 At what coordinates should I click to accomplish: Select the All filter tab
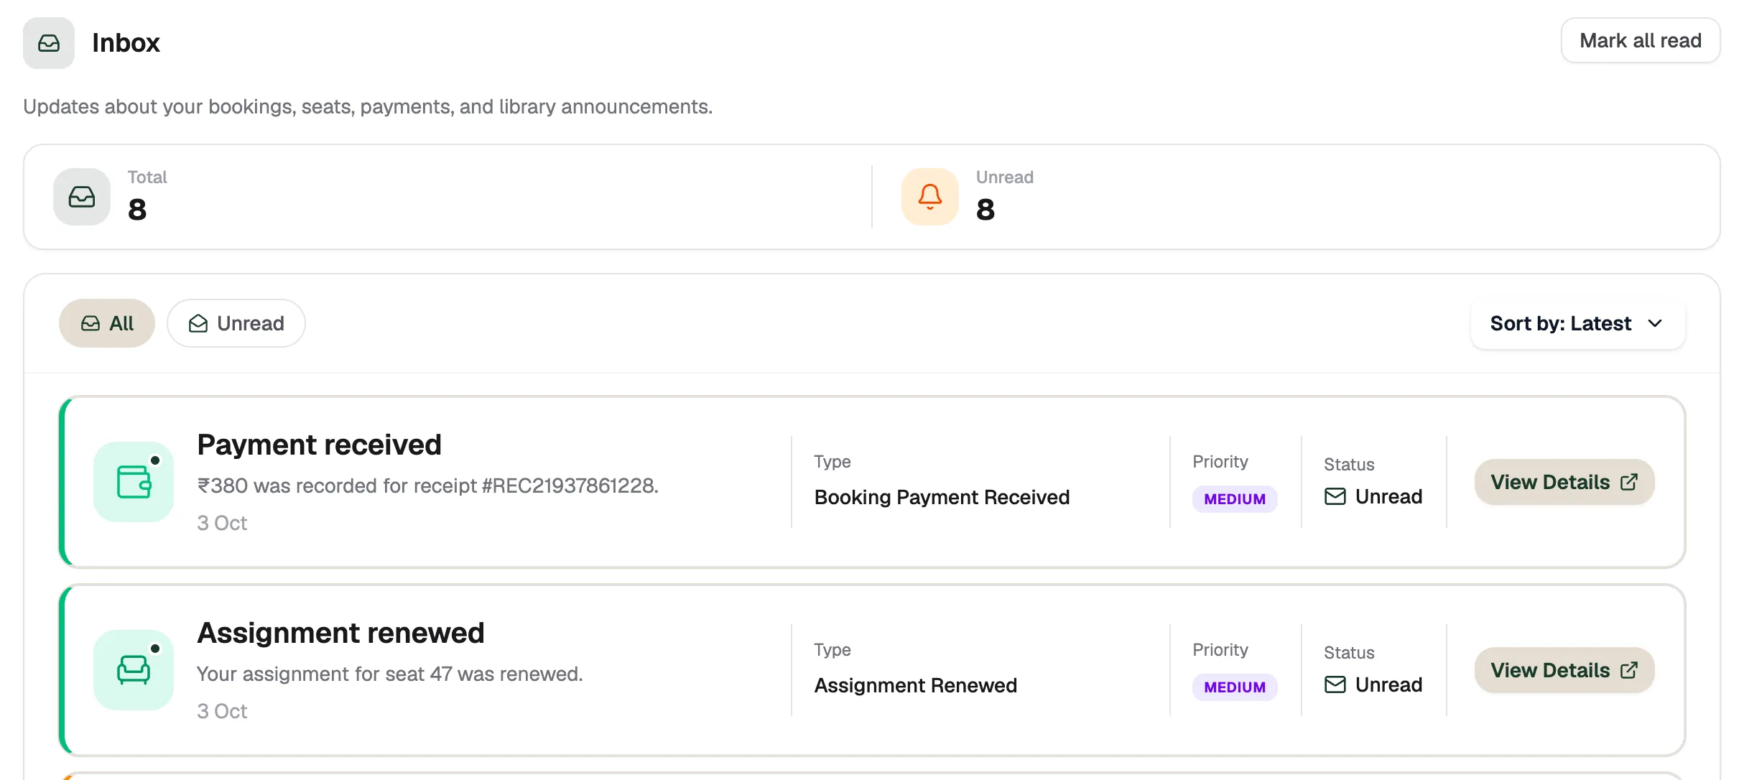pos(107,323)
